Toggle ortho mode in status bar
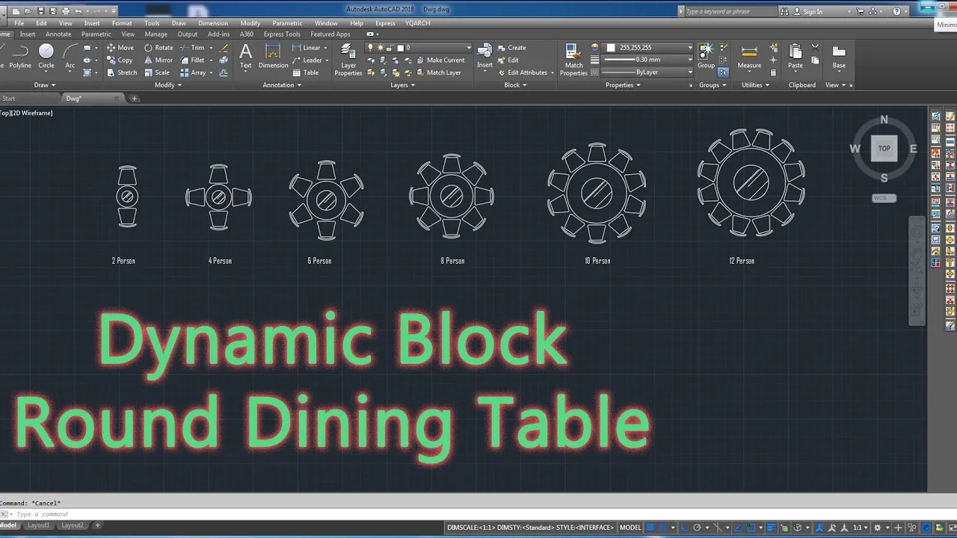This screenshot has height=538, width=957. tap(685, 528)
